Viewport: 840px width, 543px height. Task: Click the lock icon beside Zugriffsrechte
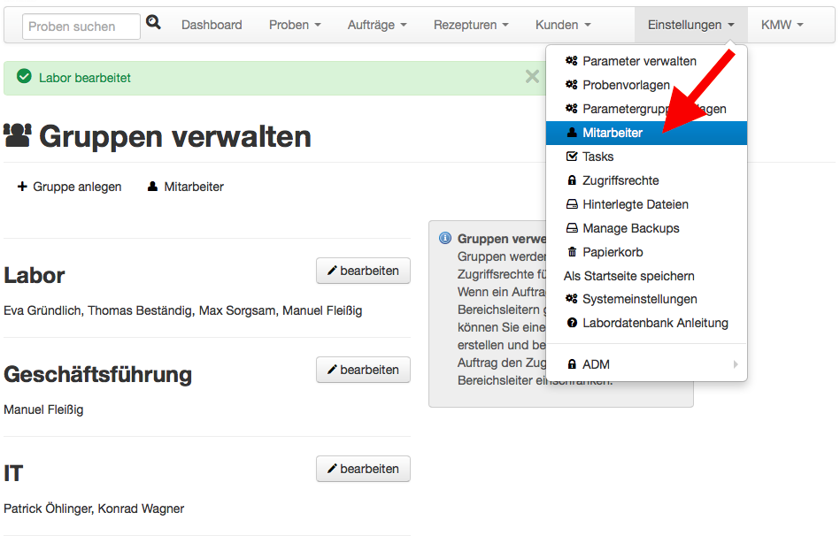pos(572,180)
